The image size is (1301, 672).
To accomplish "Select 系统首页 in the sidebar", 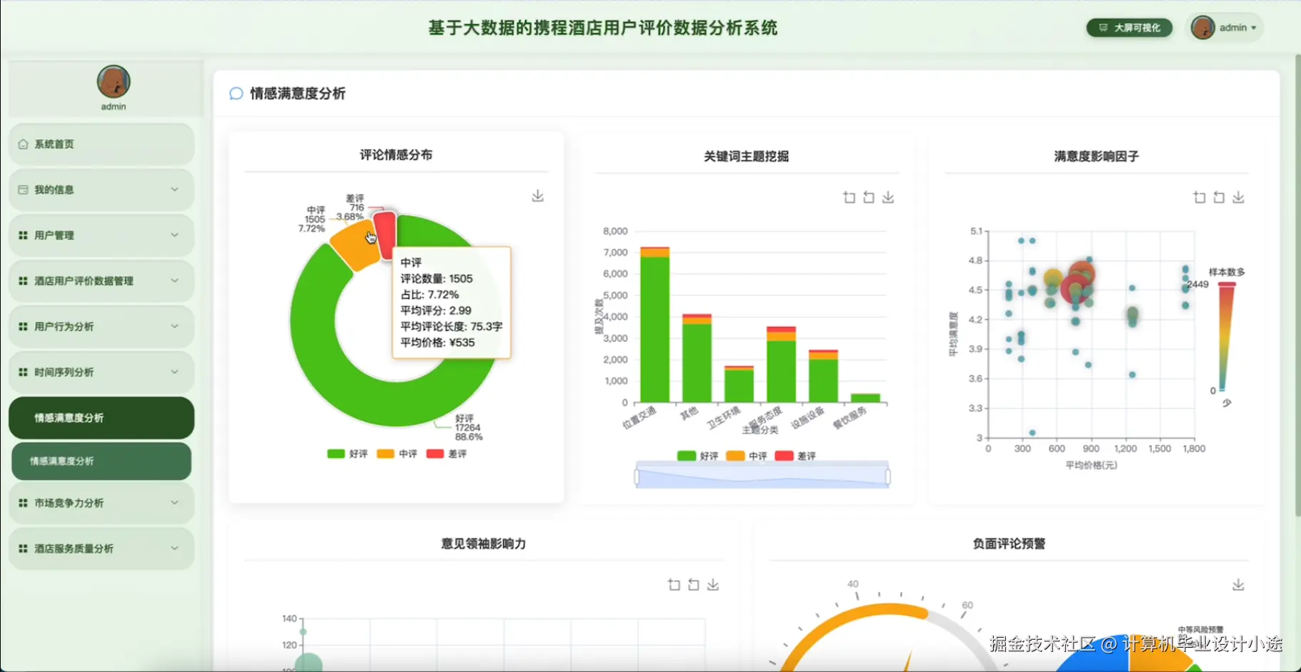I will pyautogui.click(x=101, y=144).
